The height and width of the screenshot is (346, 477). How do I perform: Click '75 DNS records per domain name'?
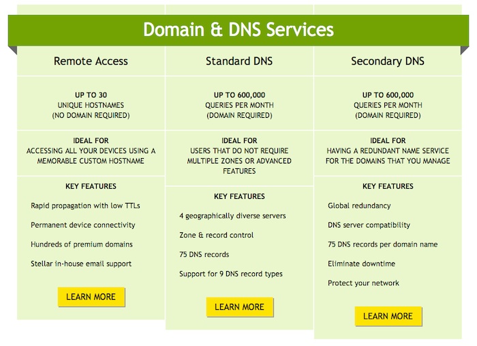point(382,244)
